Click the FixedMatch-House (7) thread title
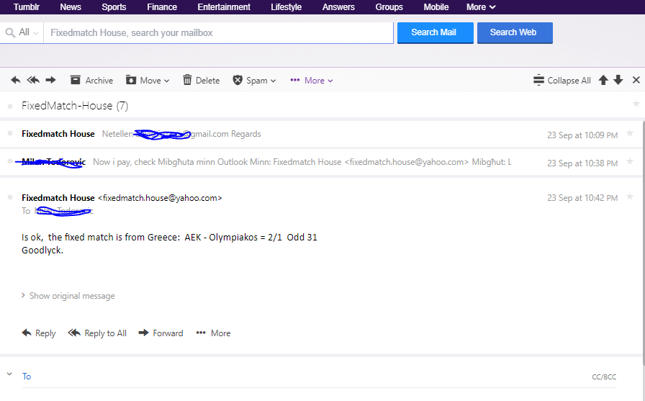 click(x=75, y=106)
